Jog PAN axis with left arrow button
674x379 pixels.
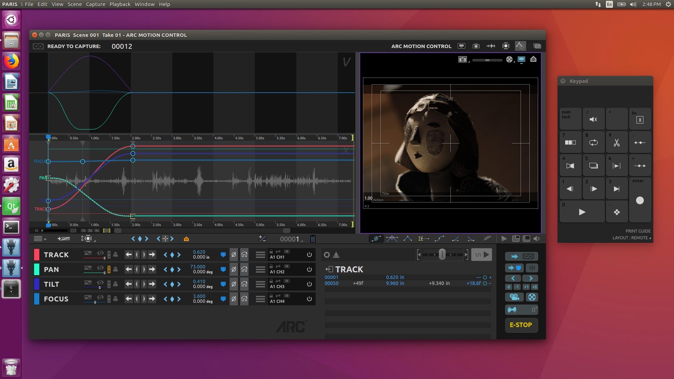click(x=129, y=269)
